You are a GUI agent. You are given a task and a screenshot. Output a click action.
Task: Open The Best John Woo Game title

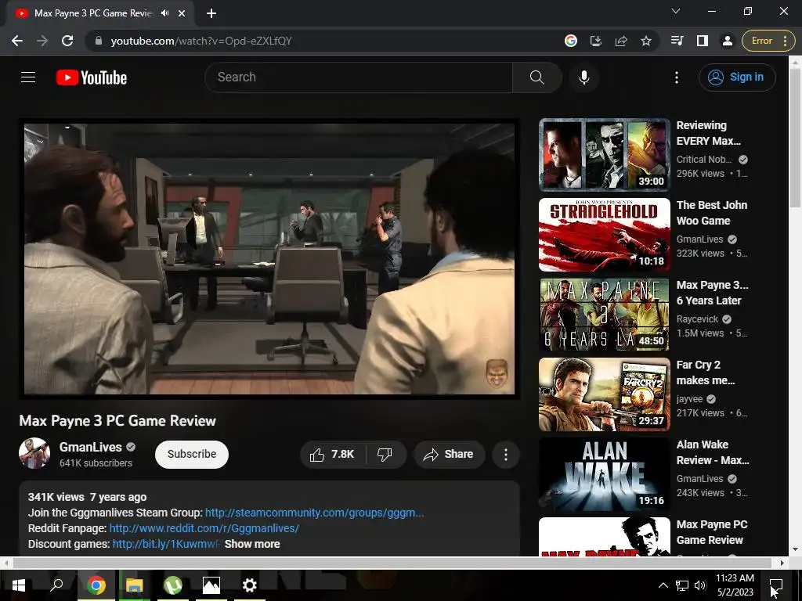(x=712, y=213)
